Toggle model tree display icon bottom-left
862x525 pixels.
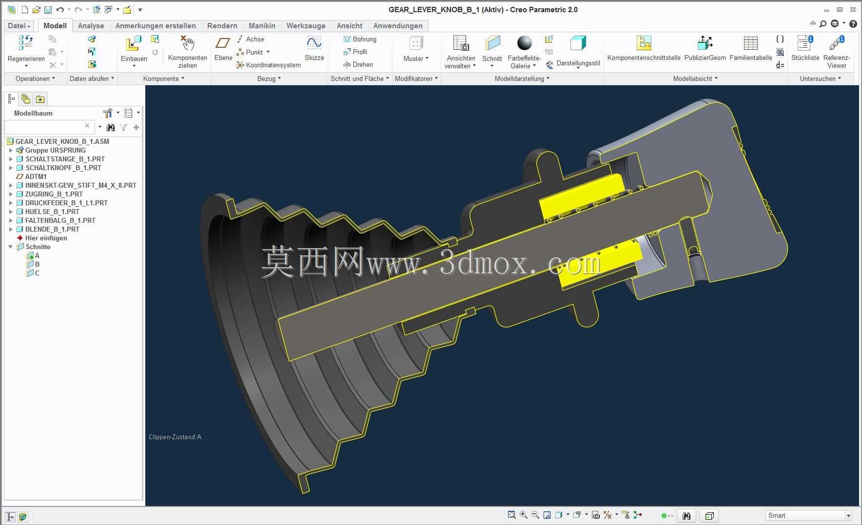(10, 517)
